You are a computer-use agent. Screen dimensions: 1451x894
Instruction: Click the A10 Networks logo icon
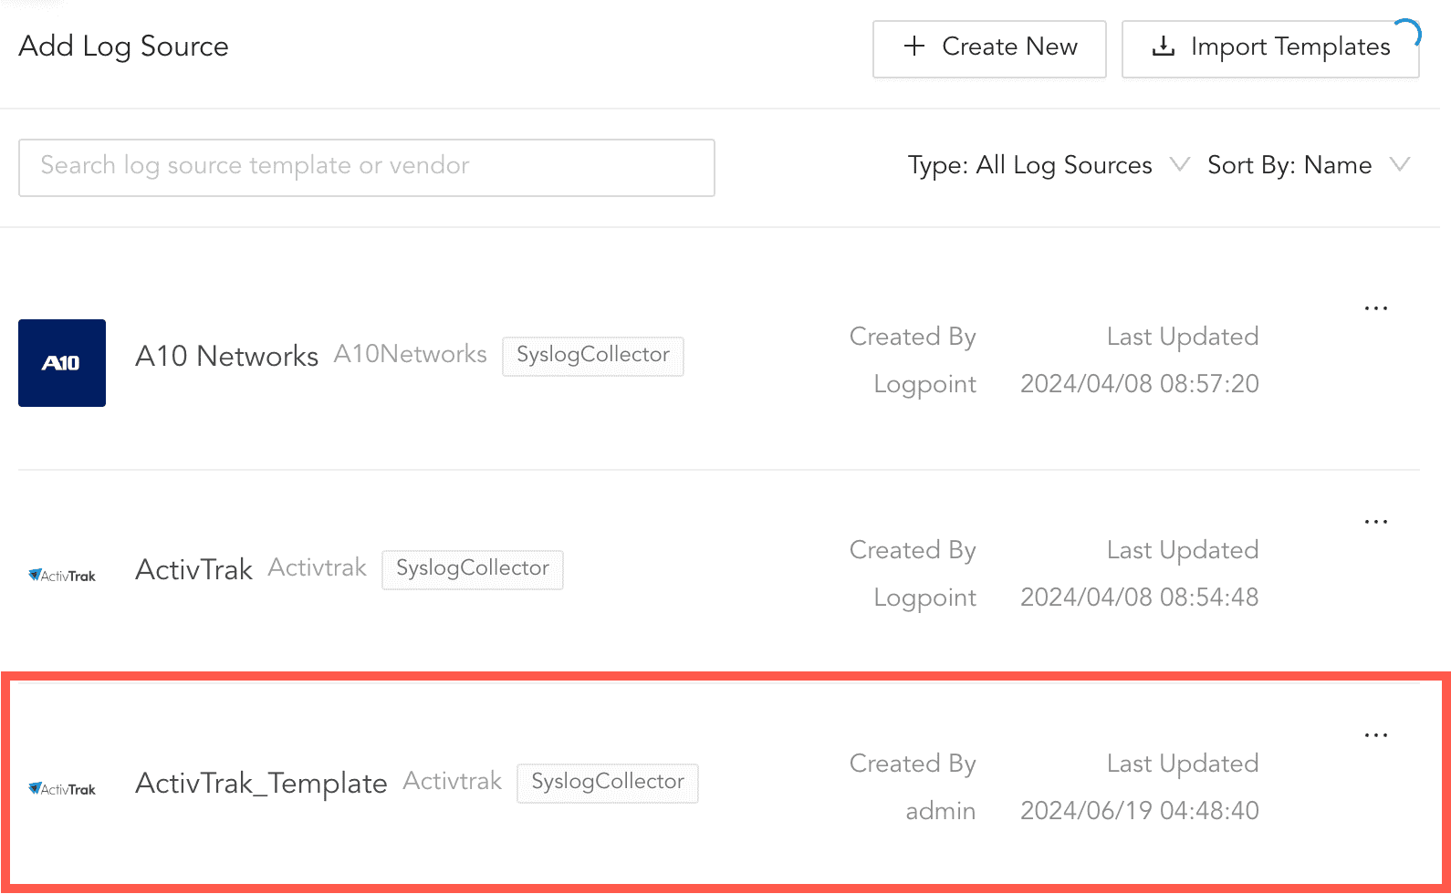[x=62, y=363]
